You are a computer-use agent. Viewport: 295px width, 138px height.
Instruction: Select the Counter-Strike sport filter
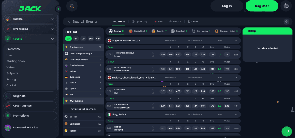pos(226,31)
